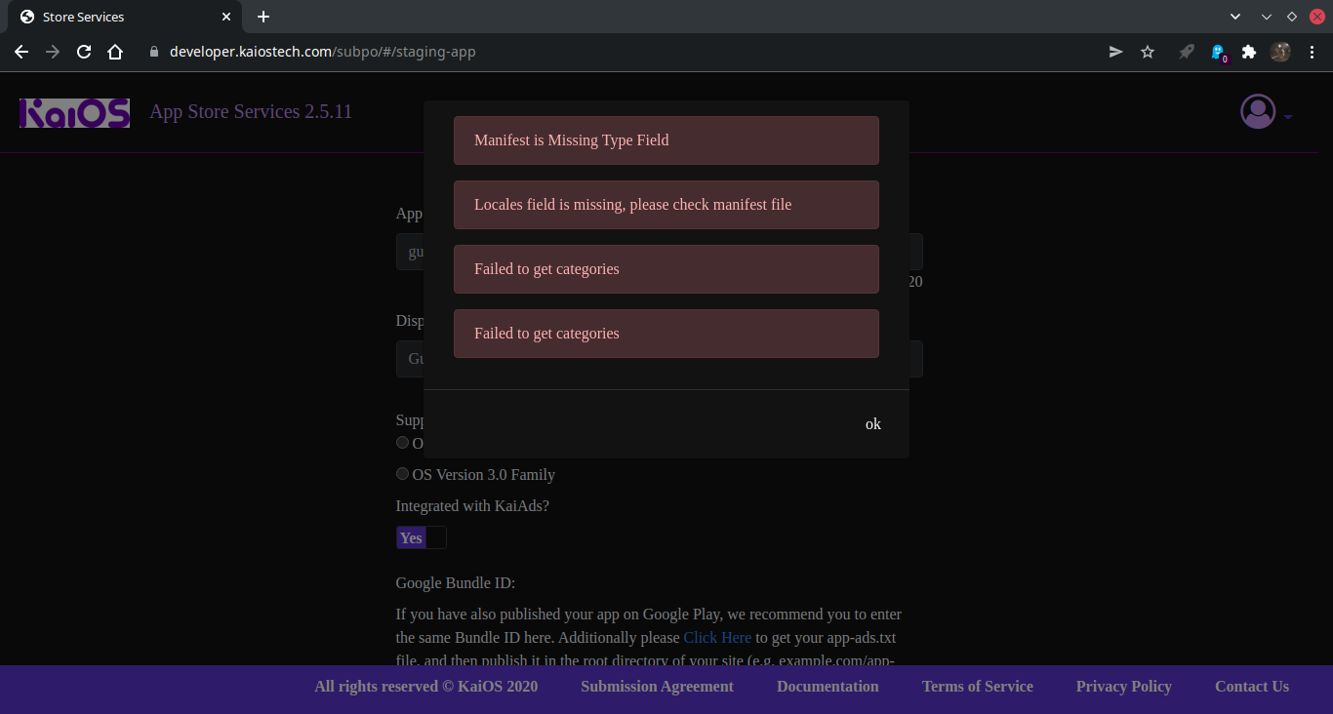Open the account avatar icon on the page header
This screenshot has width=1333, height=714.
click(x=1257, y=111)
